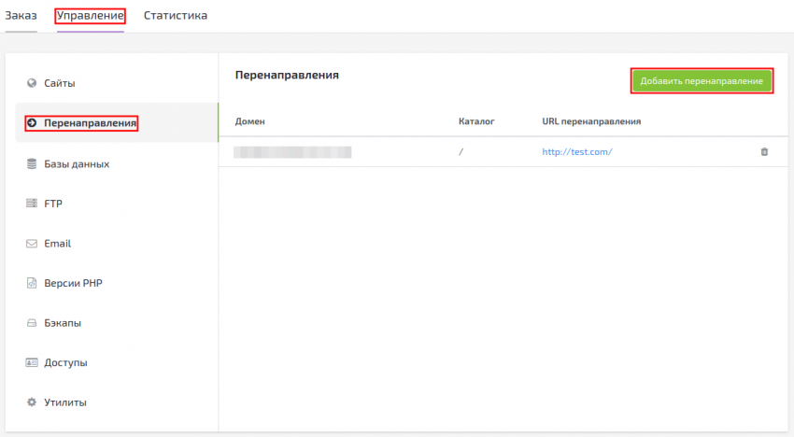Click the ID card icon beside Доступы
Viewport: 794px width, 437px height.
coord(31,362)
